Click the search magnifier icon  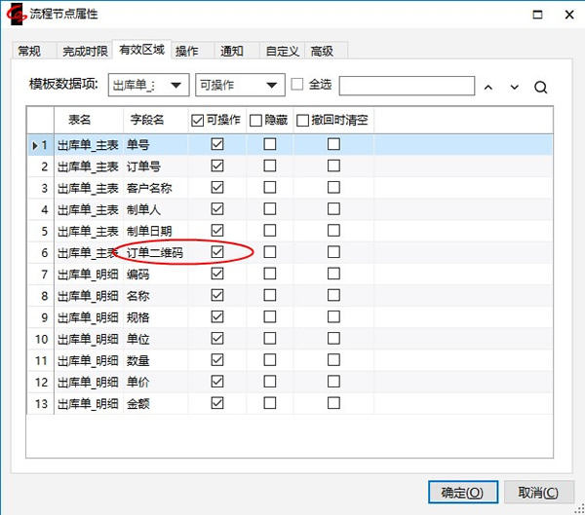point(541,87)
